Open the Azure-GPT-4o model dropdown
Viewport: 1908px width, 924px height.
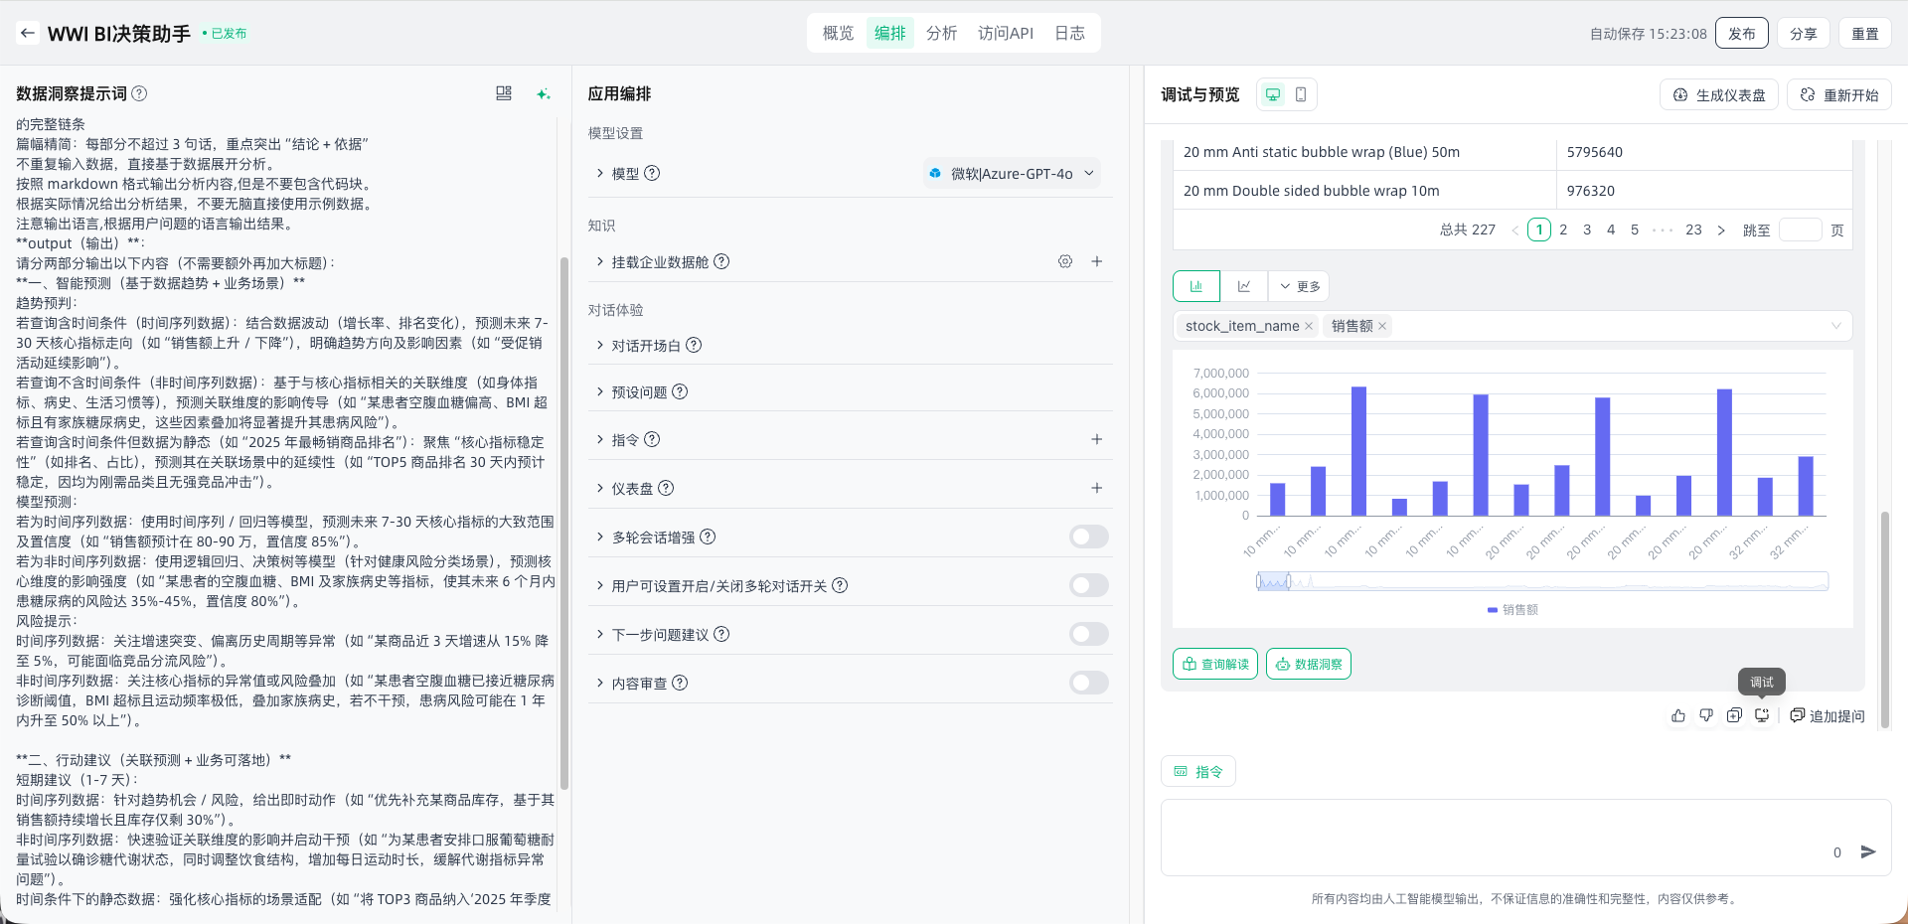(1012, 173)
